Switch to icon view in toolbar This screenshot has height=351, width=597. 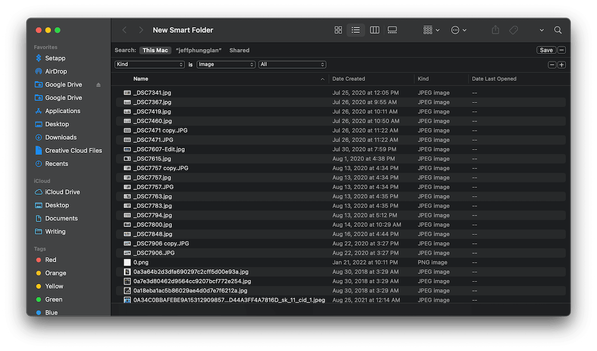(x=338, y=30)
